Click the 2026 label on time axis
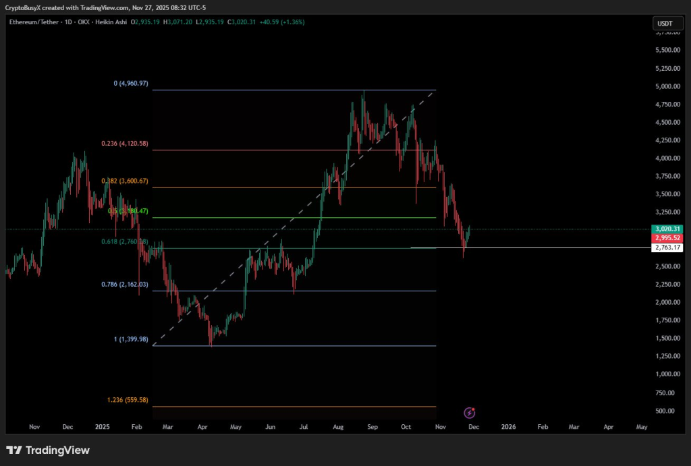 pyautogui.click(x=508, y=427)
